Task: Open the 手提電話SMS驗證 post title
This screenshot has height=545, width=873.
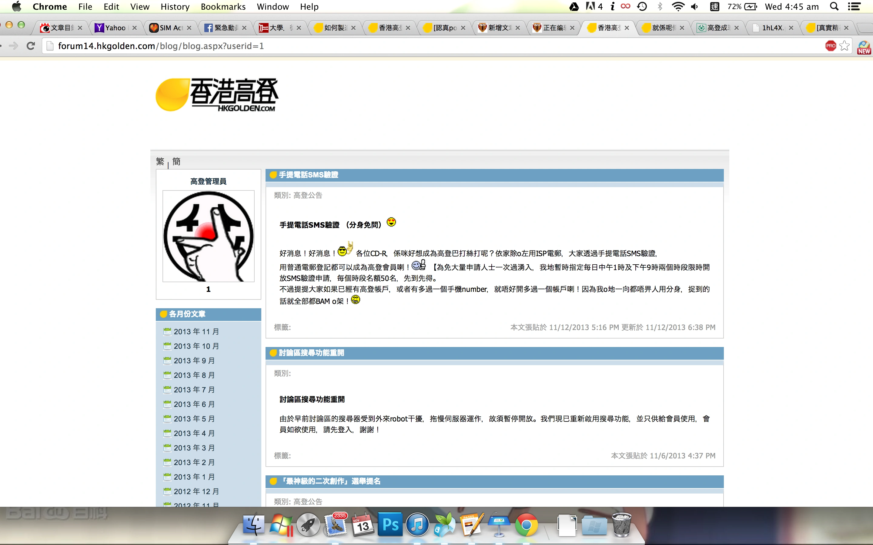Action: pos(309,175)
